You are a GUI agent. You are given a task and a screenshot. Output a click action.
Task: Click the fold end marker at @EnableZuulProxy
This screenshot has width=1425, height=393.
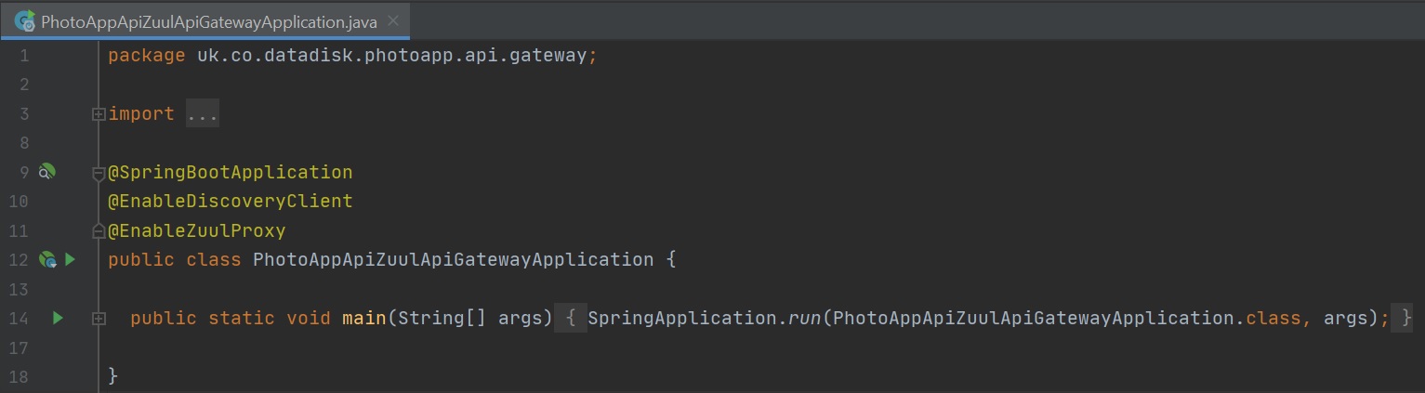(x=98, y=230)
